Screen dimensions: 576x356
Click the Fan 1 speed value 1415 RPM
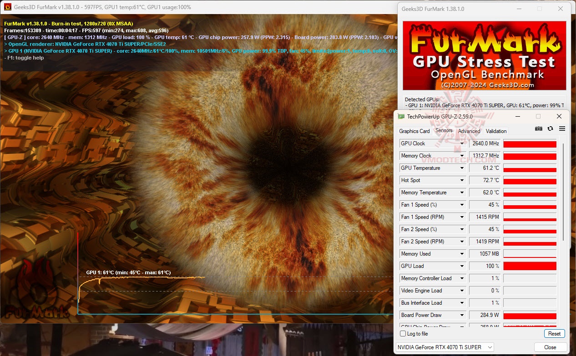coord(485,217)
